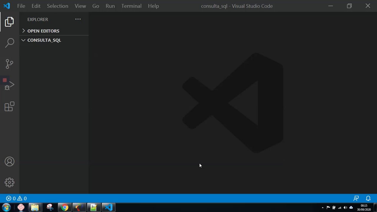Click the Windows Start button

click(6, 208)
